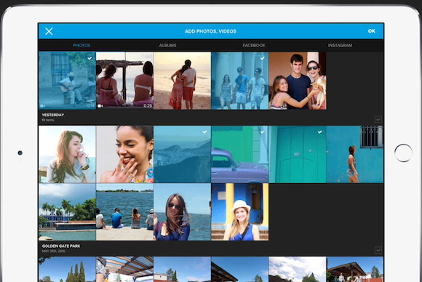Deselect the guitar player video thumbnail

pyautogui.click(x=67, y=81)
